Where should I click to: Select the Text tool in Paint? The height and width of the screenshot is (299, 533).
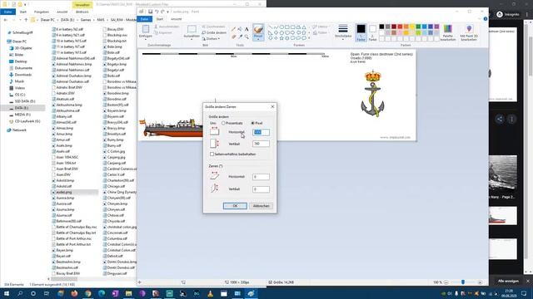(x=247, y=29)
